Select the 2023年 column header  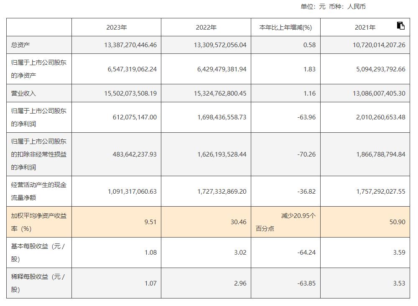117,27
